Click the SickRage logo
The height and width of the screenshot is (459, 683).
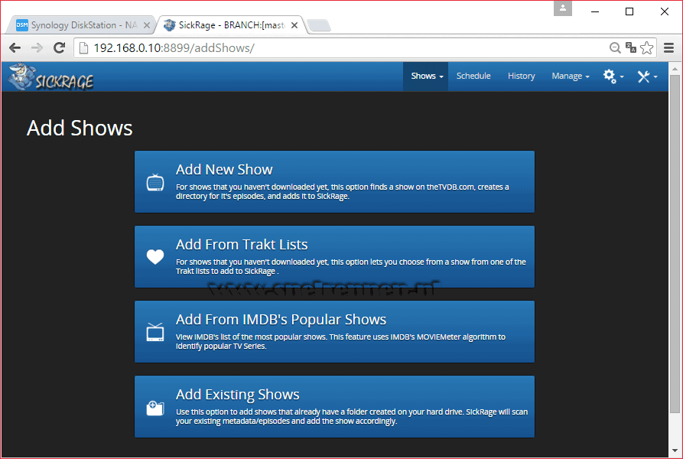(51, 77)
